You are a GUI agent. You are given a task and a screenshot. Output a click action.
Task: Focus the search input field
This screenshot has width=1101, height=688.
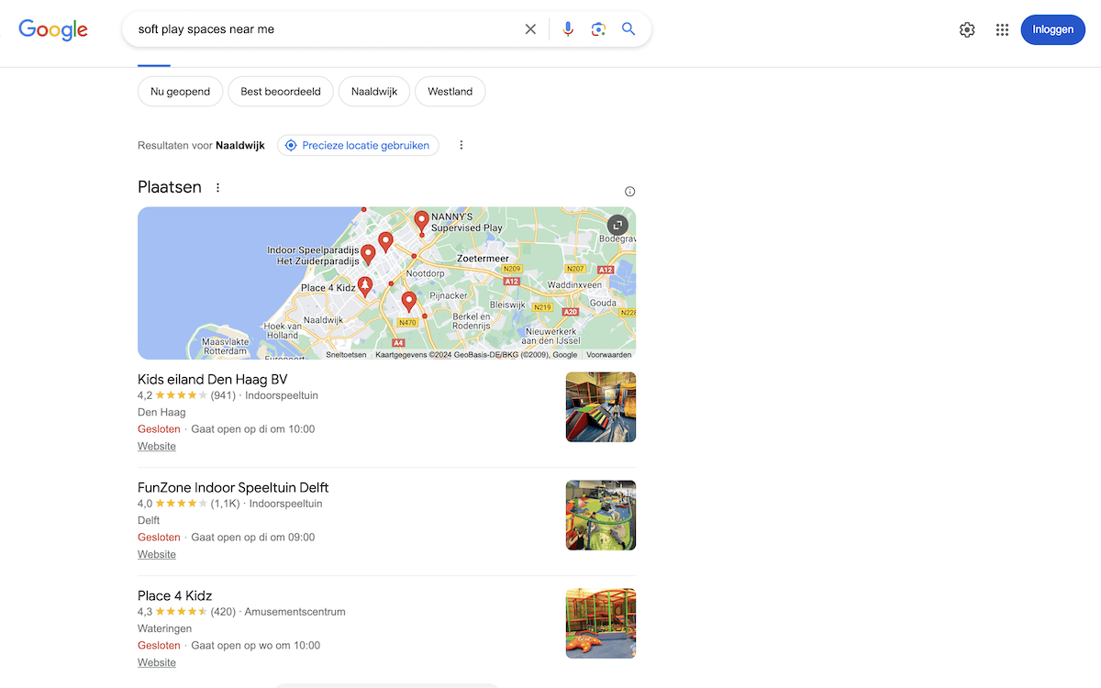[x=326, y=29]
